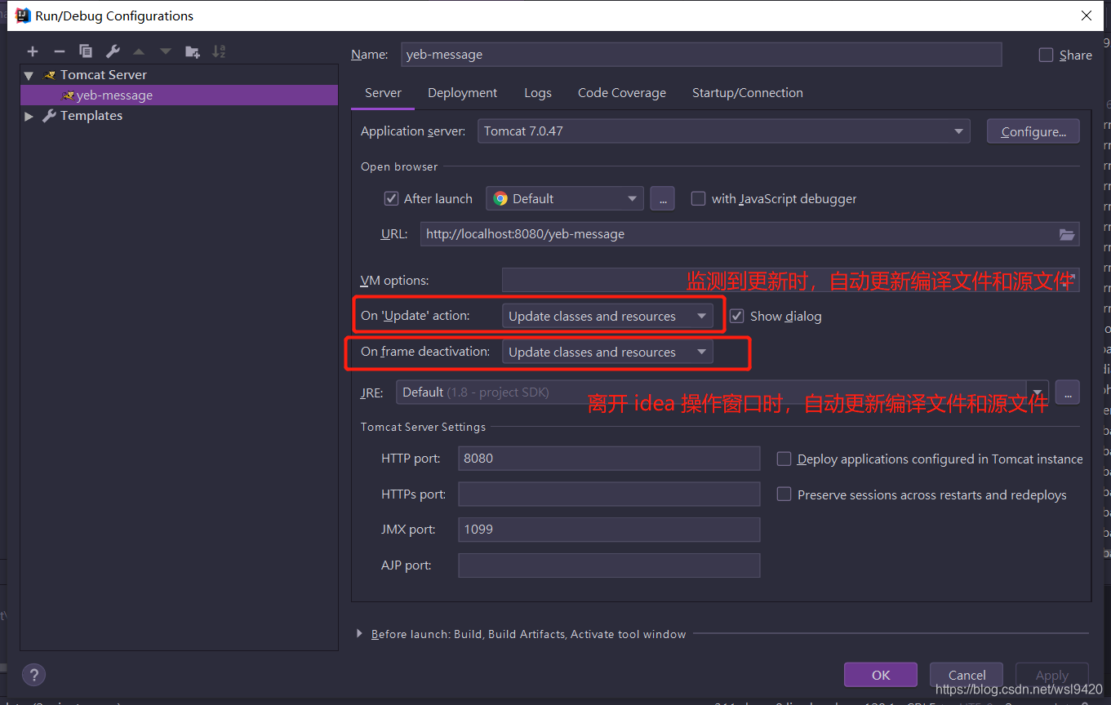Click the Name input field
The image size is (1111, 705).
(x=701, y=55)
